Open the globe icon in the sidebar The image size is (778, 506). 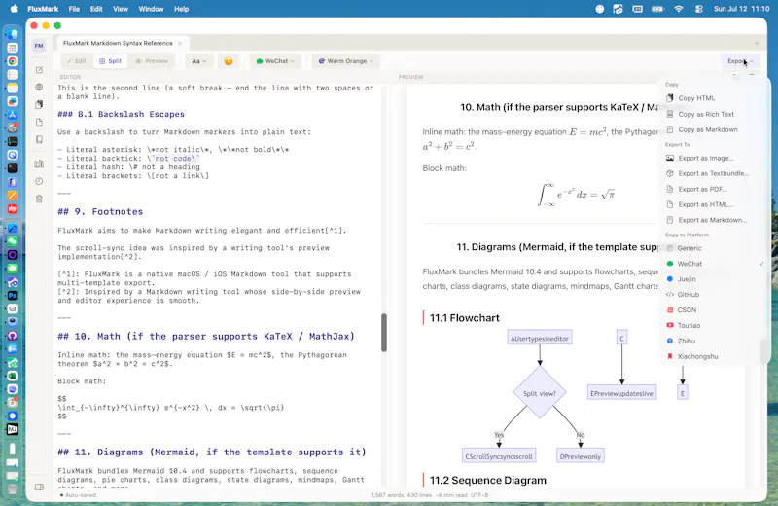(x=39, y=87)
